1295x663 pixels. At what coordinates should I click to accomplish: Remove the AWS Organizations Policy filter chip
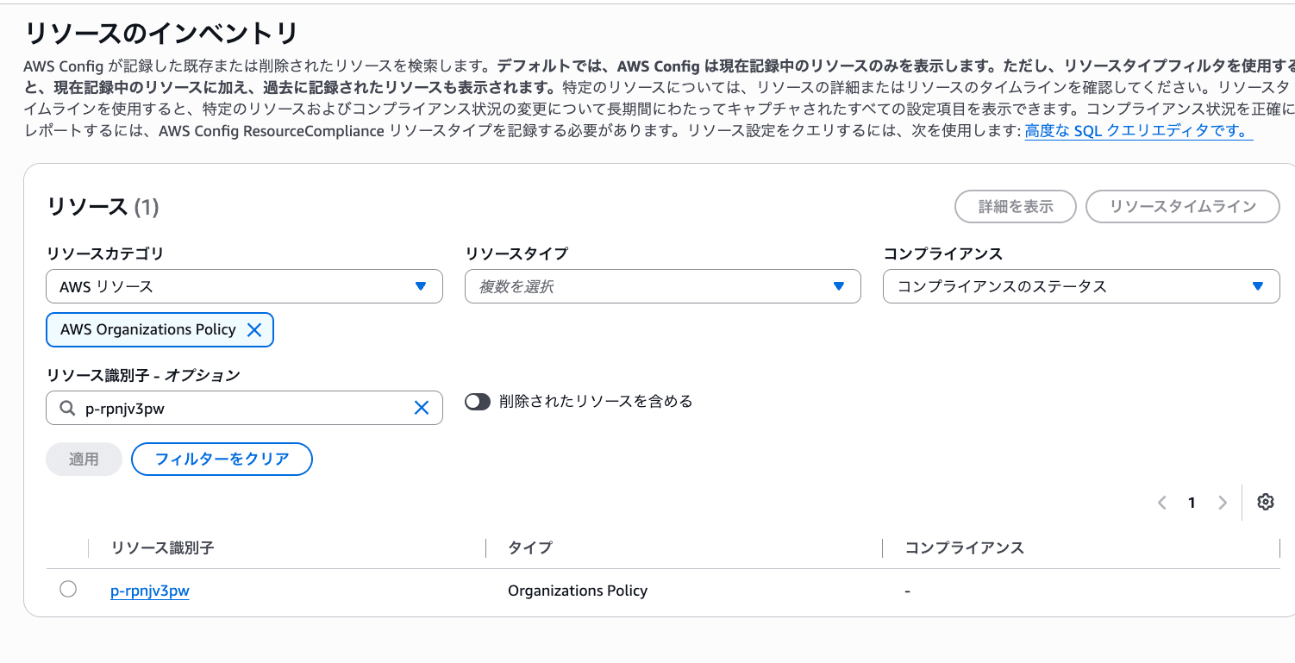click(x=254, y=329)
